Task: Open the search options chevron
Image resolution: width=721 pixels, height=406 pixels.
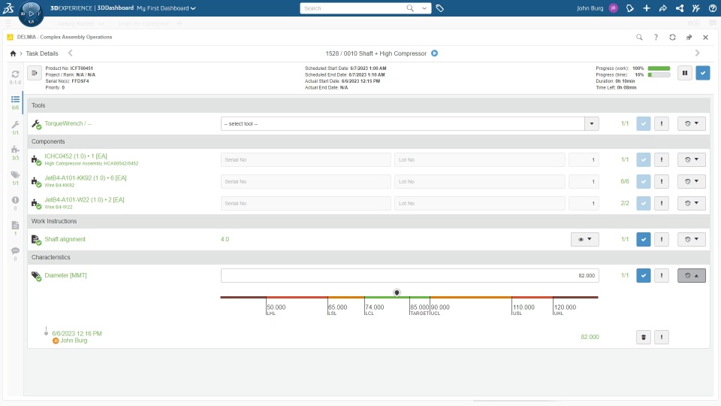Action: coord(424,8)
